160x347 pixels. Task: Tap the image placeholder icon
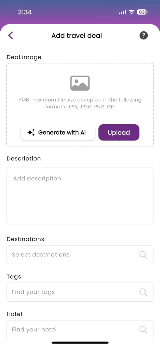pos(80,83)
